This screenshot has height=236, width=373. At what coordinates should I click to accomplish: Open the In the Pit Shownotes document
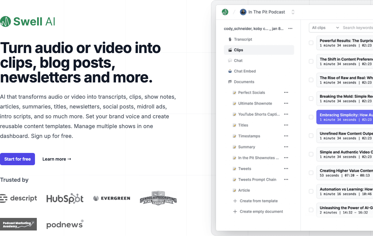[x=258, y=158]
